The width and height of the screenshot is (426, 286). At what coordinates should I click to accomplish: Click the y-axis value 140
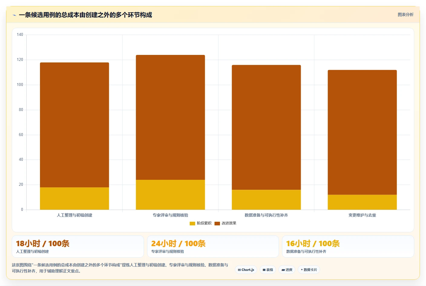[x=20, y=35]
